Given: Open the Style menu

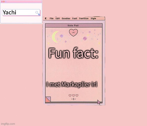Looking at the screenshot, I should pos(93,18).
